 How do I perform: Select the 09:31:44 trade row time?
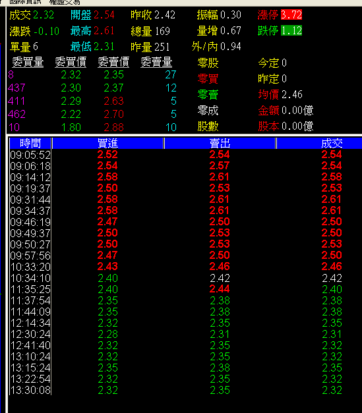coord(30,200)
